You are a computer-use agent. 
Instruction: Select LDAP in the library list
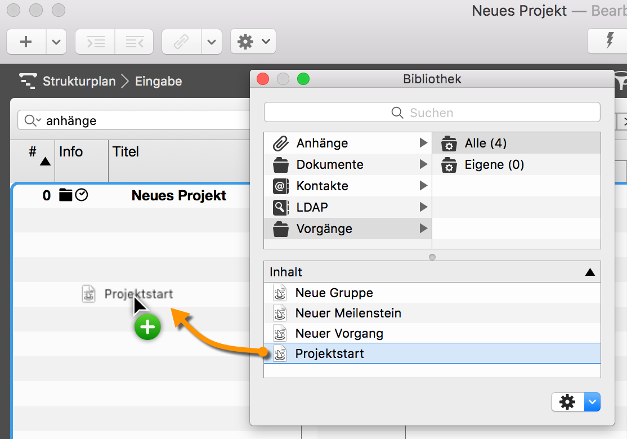[x=312, y=208]
